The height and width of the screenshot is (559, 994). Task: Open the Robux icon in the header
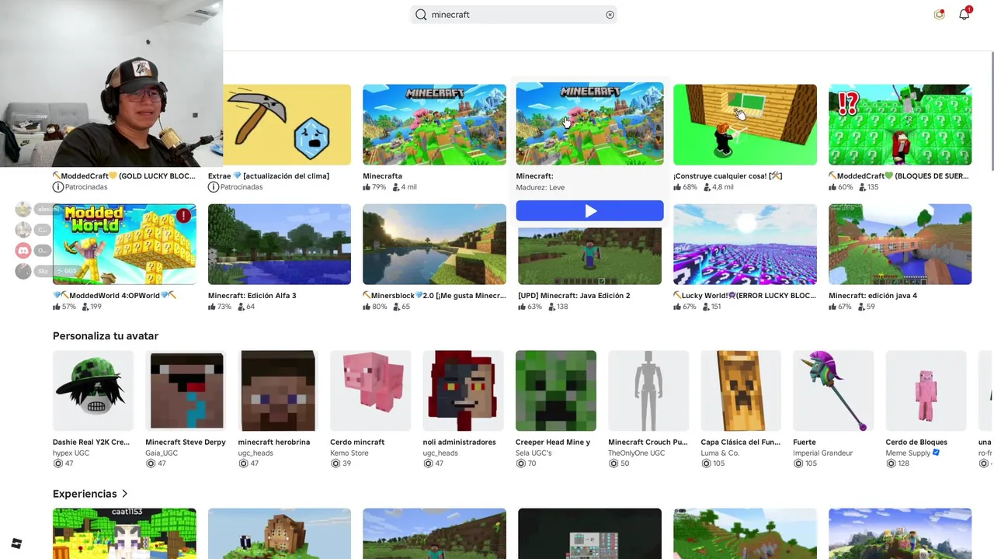coord(939,14)
